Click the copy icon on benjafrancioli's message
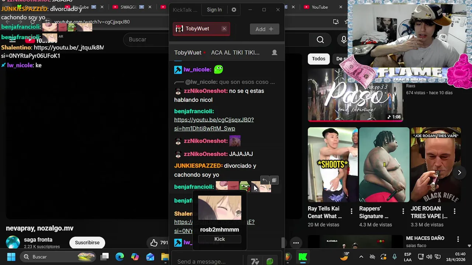The height and width of the screenshot is (265, 472). pos(274,180)
